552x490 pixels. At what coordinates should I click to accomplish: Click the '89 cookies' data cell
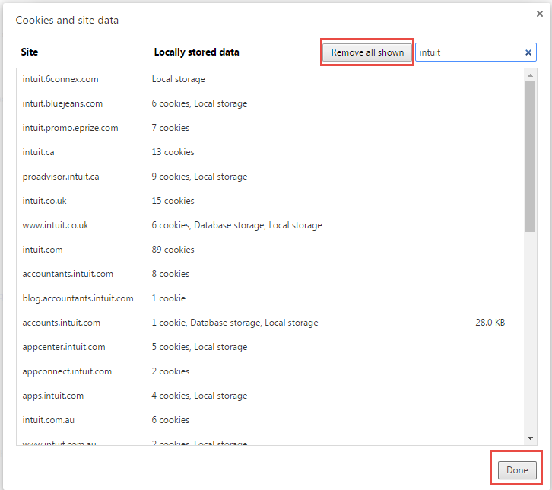[x=173, y=250]
